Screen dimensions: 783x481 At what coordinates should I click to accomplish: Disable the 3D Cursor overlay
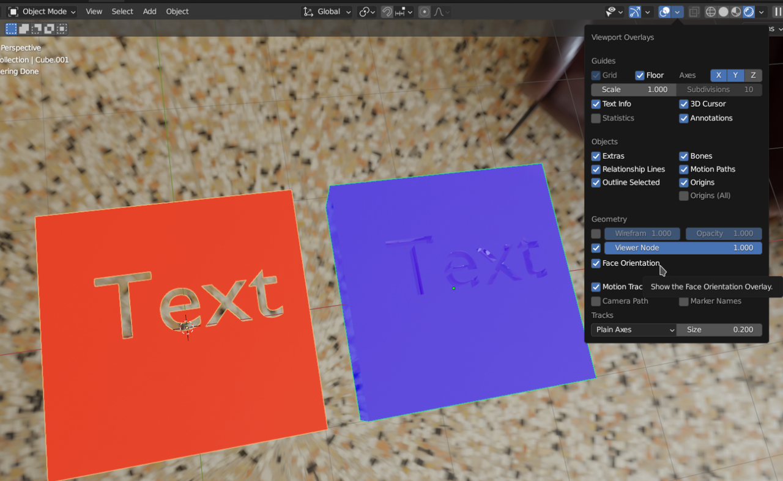pos(683,104)
